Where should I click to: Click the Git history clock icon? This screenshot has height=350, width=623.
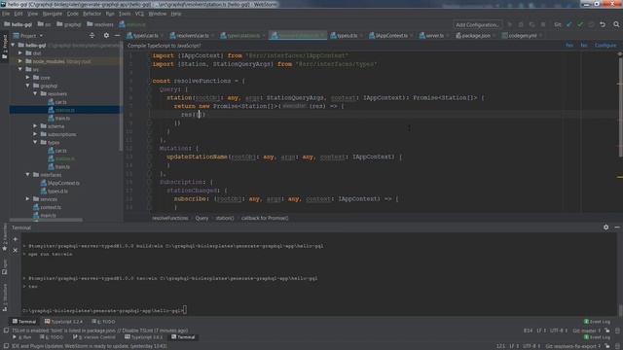pos(591,24)
